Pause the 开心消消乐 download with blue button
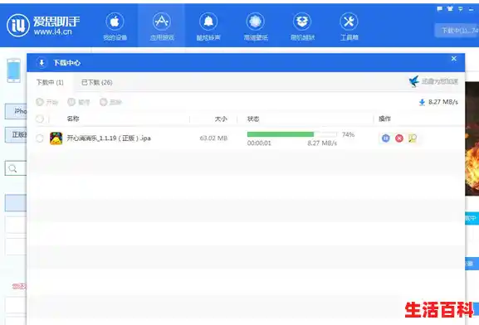Image resolution: width=479 pixels, height=325 pixels. [x=385, y=138]
